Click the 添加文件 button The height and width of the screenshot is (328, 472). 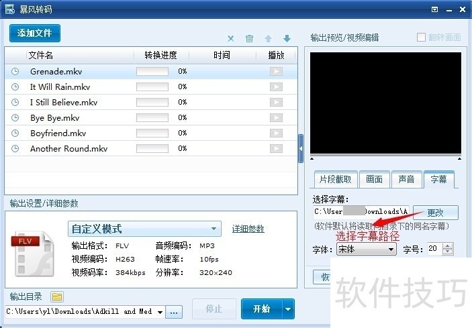pyautogui.click(x=35, y=33)
